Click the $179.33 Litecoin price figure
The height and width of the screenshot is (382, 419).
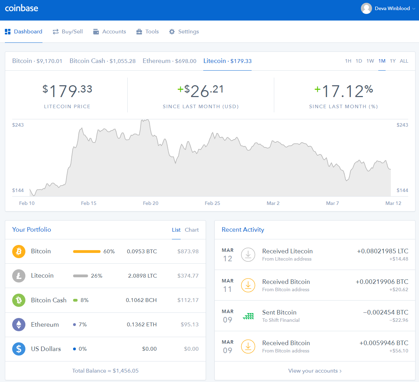point(67,91)
